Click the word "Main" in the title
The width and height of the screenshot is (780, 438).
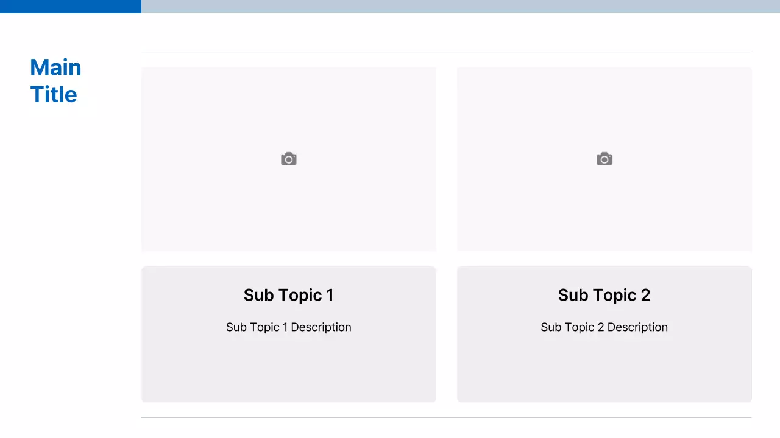pos(55,68)
